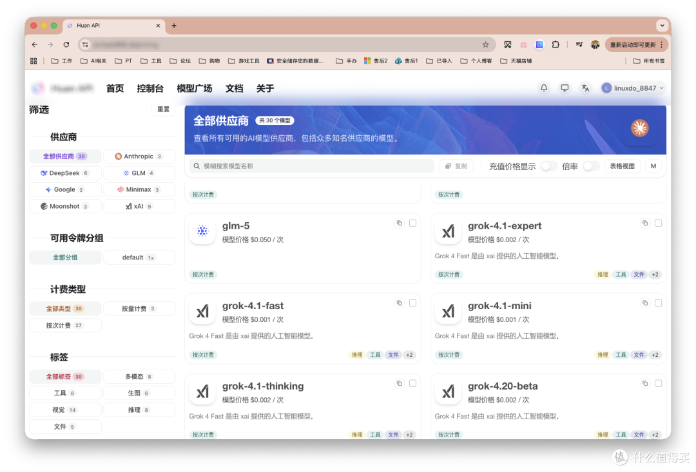Open 控制台 in the navigation
The width and height of the screenshot is (696, 472).
click(x=150, y=88)
